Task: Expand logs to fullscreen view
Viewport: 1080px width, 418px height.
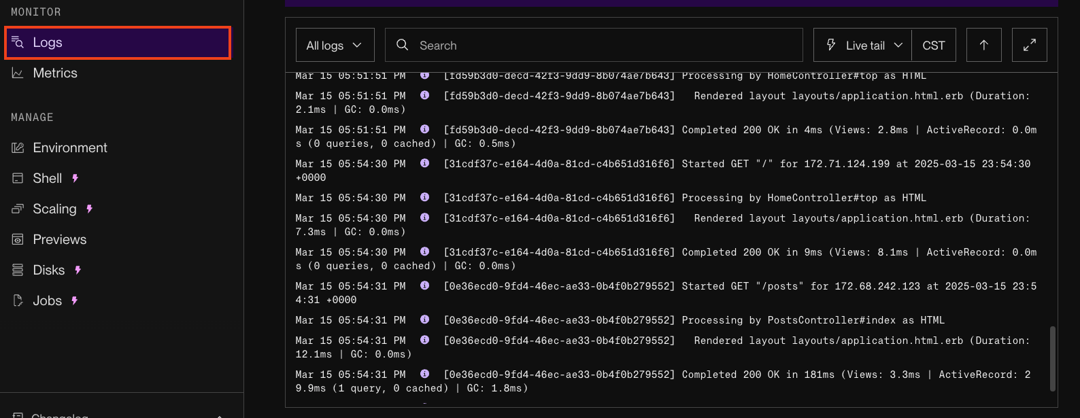Action: (1030, 46)
